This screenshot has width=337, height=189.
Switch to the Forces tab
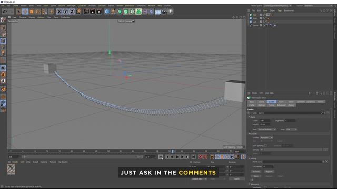click(x=321, y=102)
